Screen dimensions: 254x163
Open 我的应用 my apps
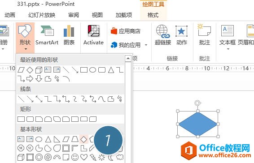click(126, 45)
